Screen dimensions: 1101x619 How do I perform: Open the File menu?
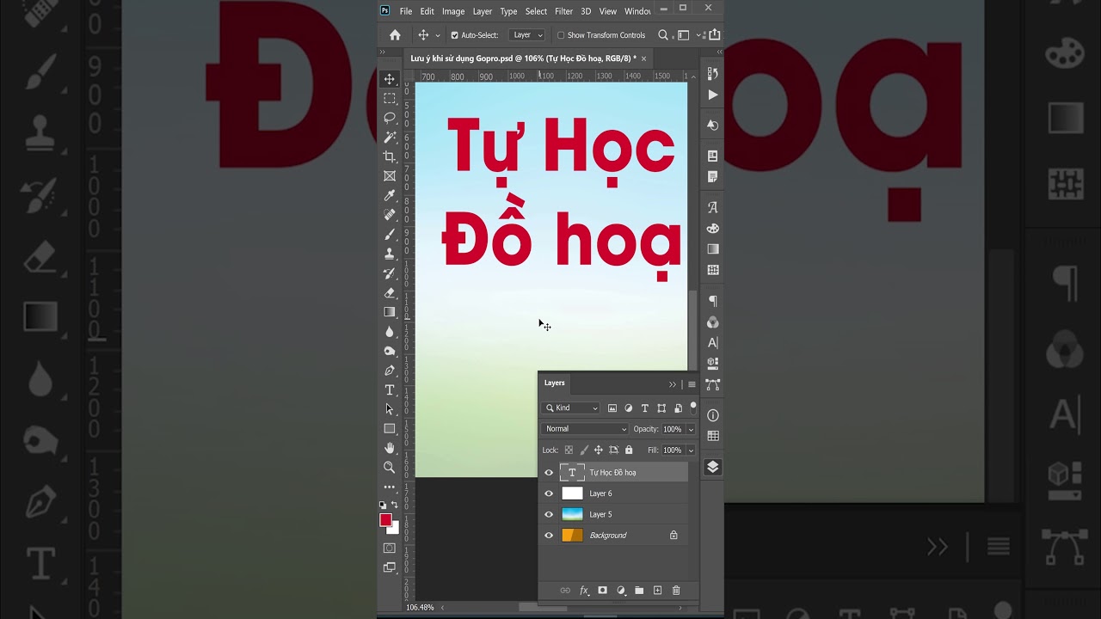click(406, 11)
